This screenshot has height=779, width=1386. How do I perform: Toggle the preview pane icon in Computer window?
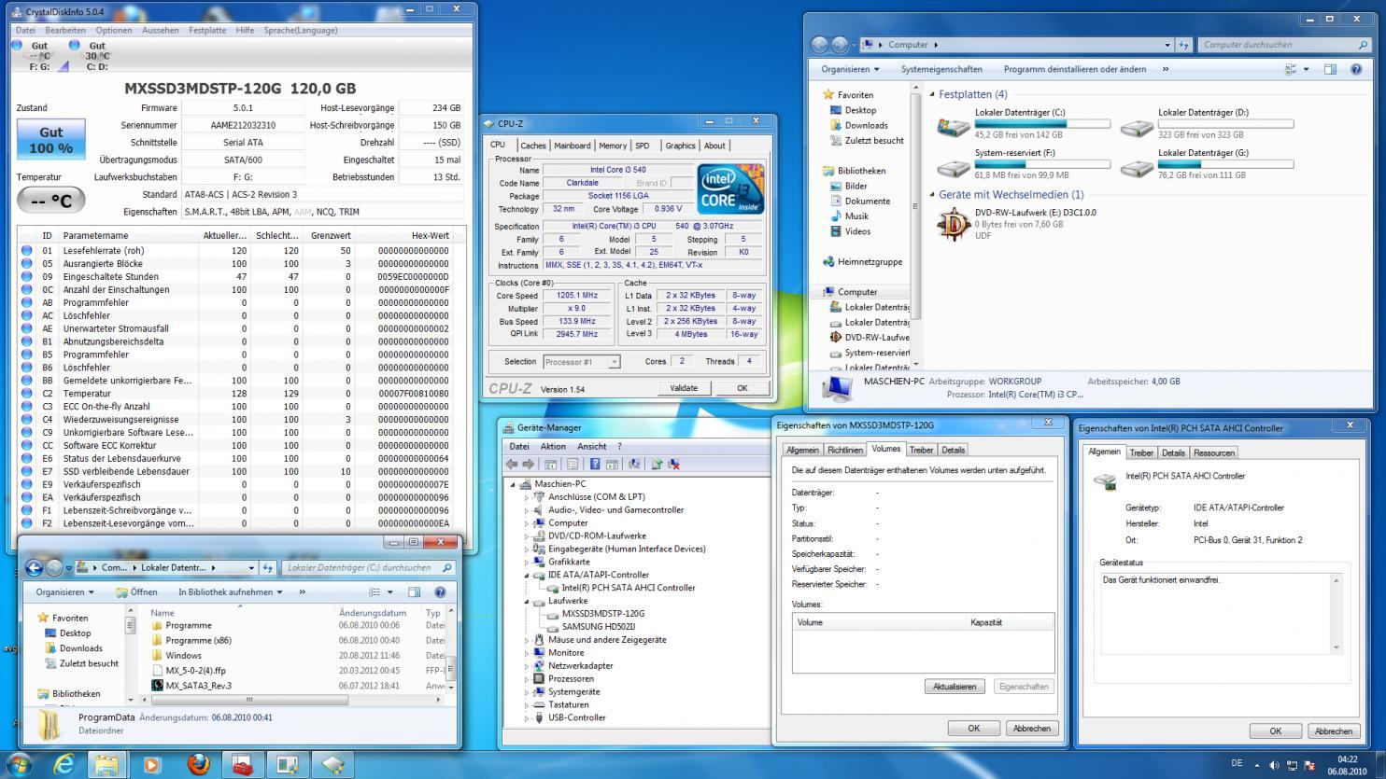point(1330,69)
